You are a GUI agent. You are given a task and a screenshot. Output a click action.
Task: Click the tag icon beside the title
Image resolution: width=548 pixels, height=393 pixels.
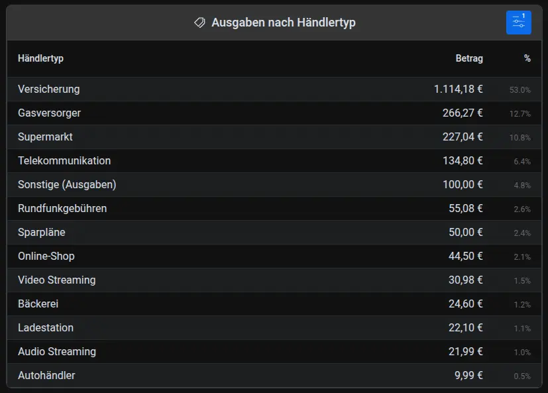tap(198, 22)
